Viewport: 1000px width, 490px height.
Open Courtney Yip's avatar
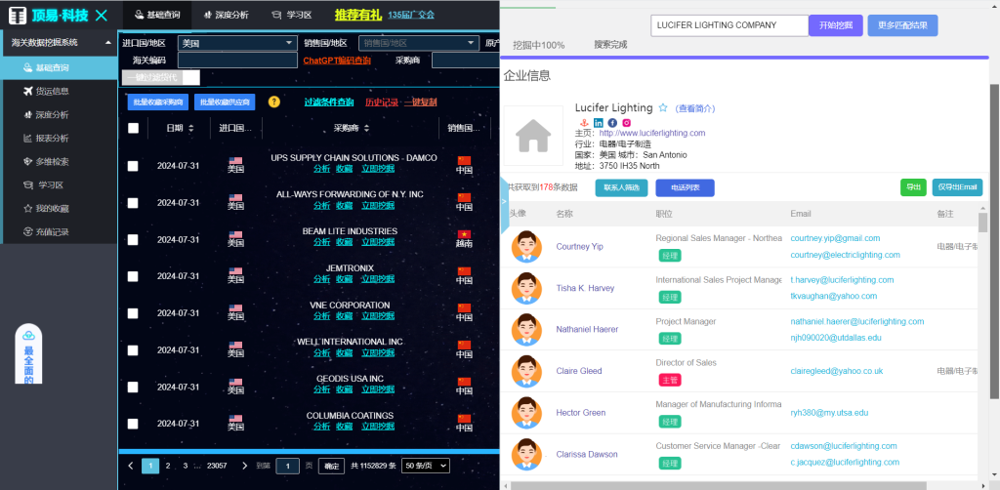(x=526, y=247)
